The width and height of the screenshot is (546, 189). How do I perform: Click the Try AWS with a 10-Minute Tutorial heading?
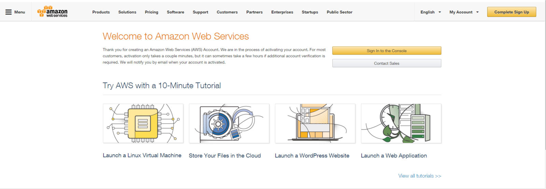click(162, 86)
